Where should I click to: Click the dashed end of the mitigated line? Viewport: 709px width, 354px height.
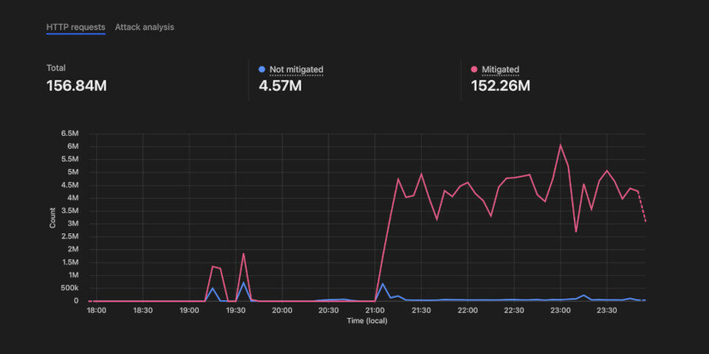point(642,206)
